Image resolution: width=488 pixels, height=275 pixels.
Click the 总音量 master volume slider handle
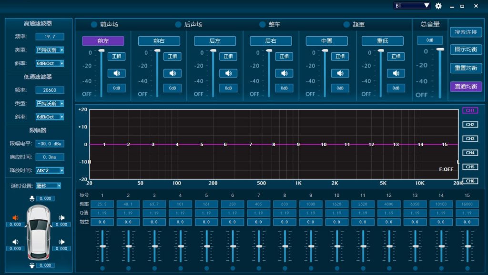440,49
